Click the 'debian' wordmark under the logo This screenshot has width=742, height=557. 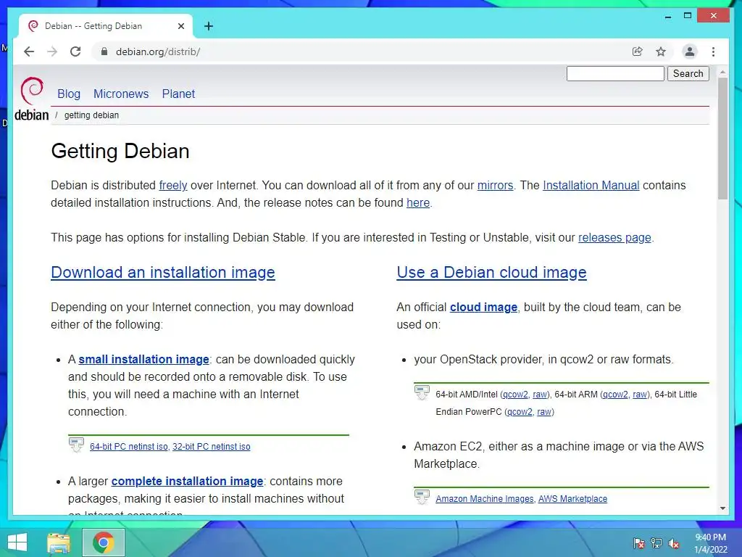click(32, 115)
